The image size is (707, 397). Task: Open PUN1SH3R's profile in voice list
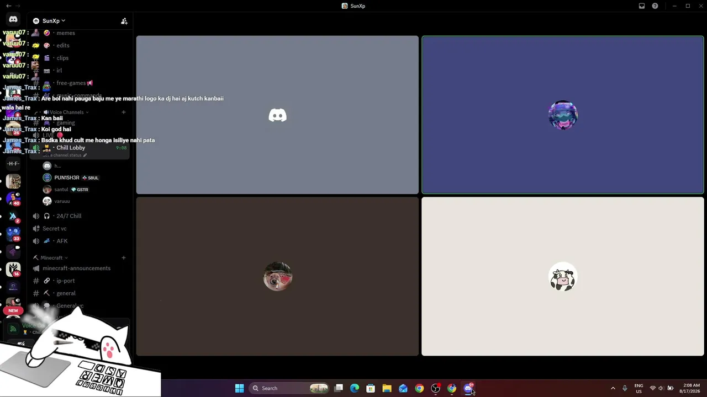coord(67,178)
